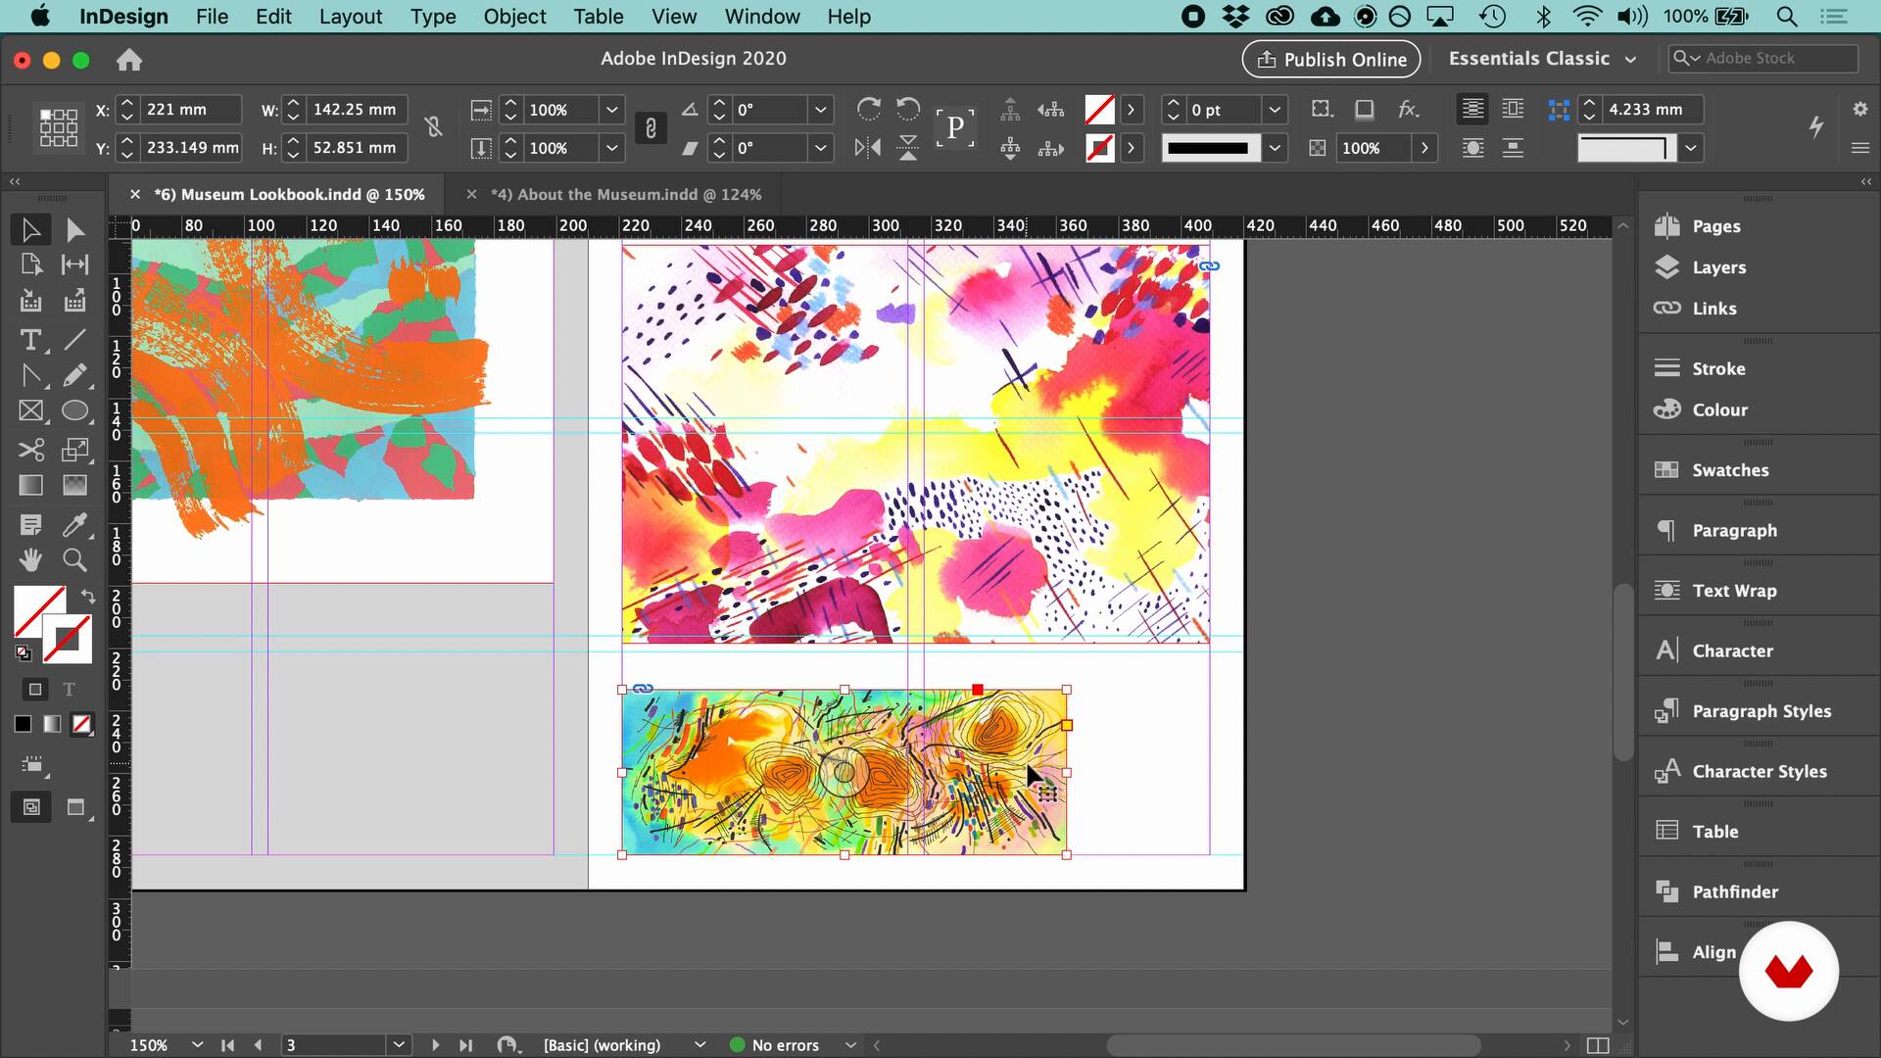Select the Ellipse tool
Screen dimensions: 1881x1058
click(x=74, y=411)
